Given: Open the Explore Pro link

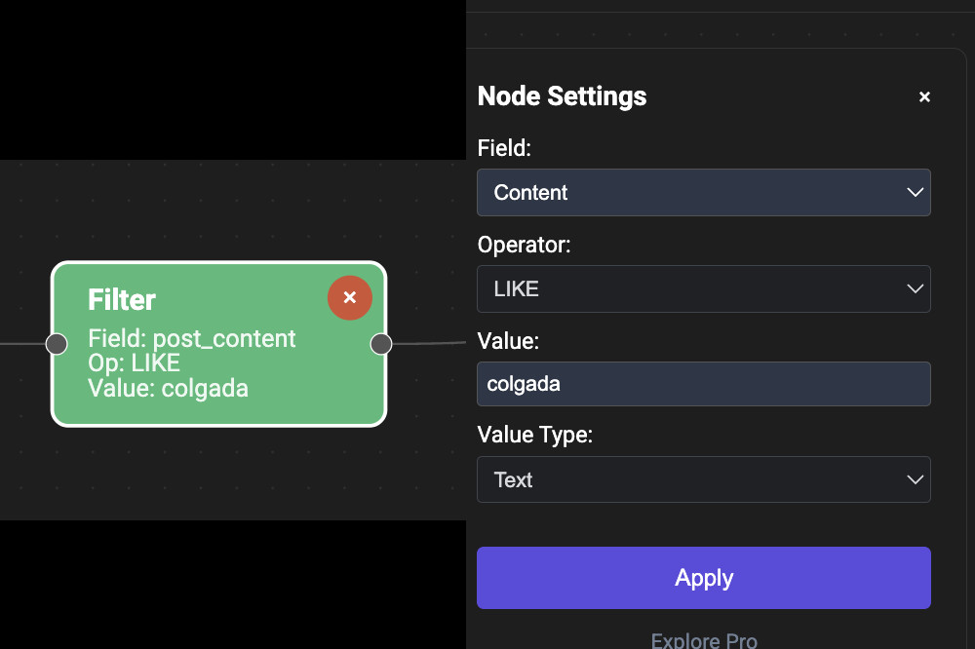Looking at the screenshot, I should 704,640.
